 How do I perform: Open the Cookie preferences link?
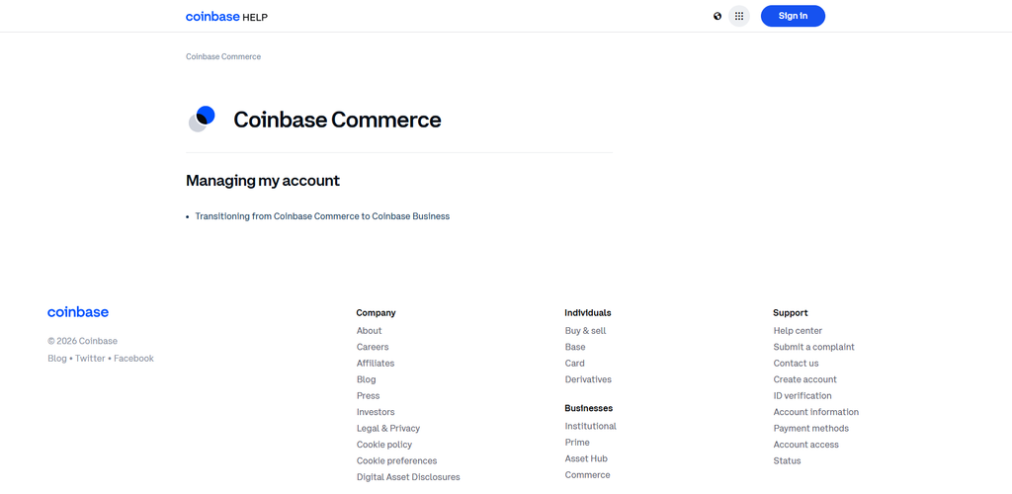click(396, 461)
